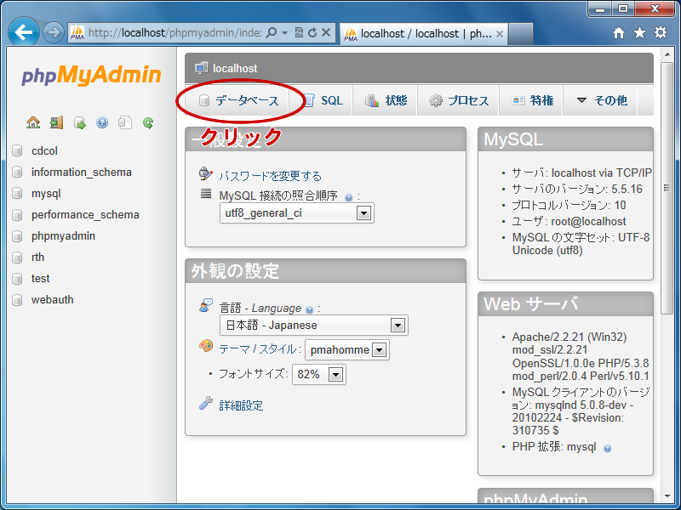
Task: Open the pmahomme theme dropdown
Action: pyautogui.click(x=380, y=349)
